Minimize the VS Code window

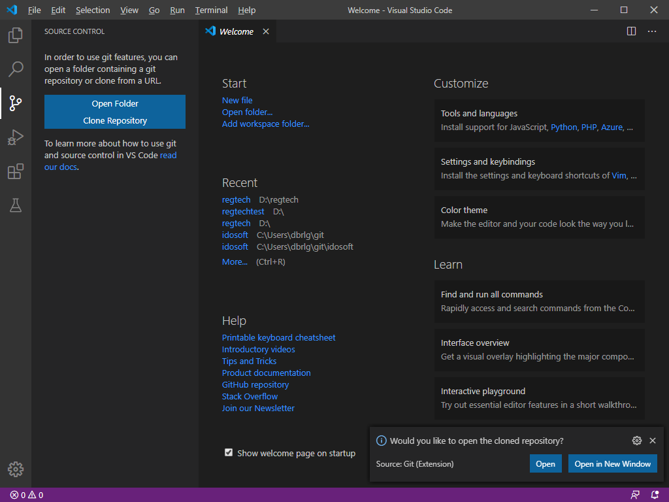[594, 10]
